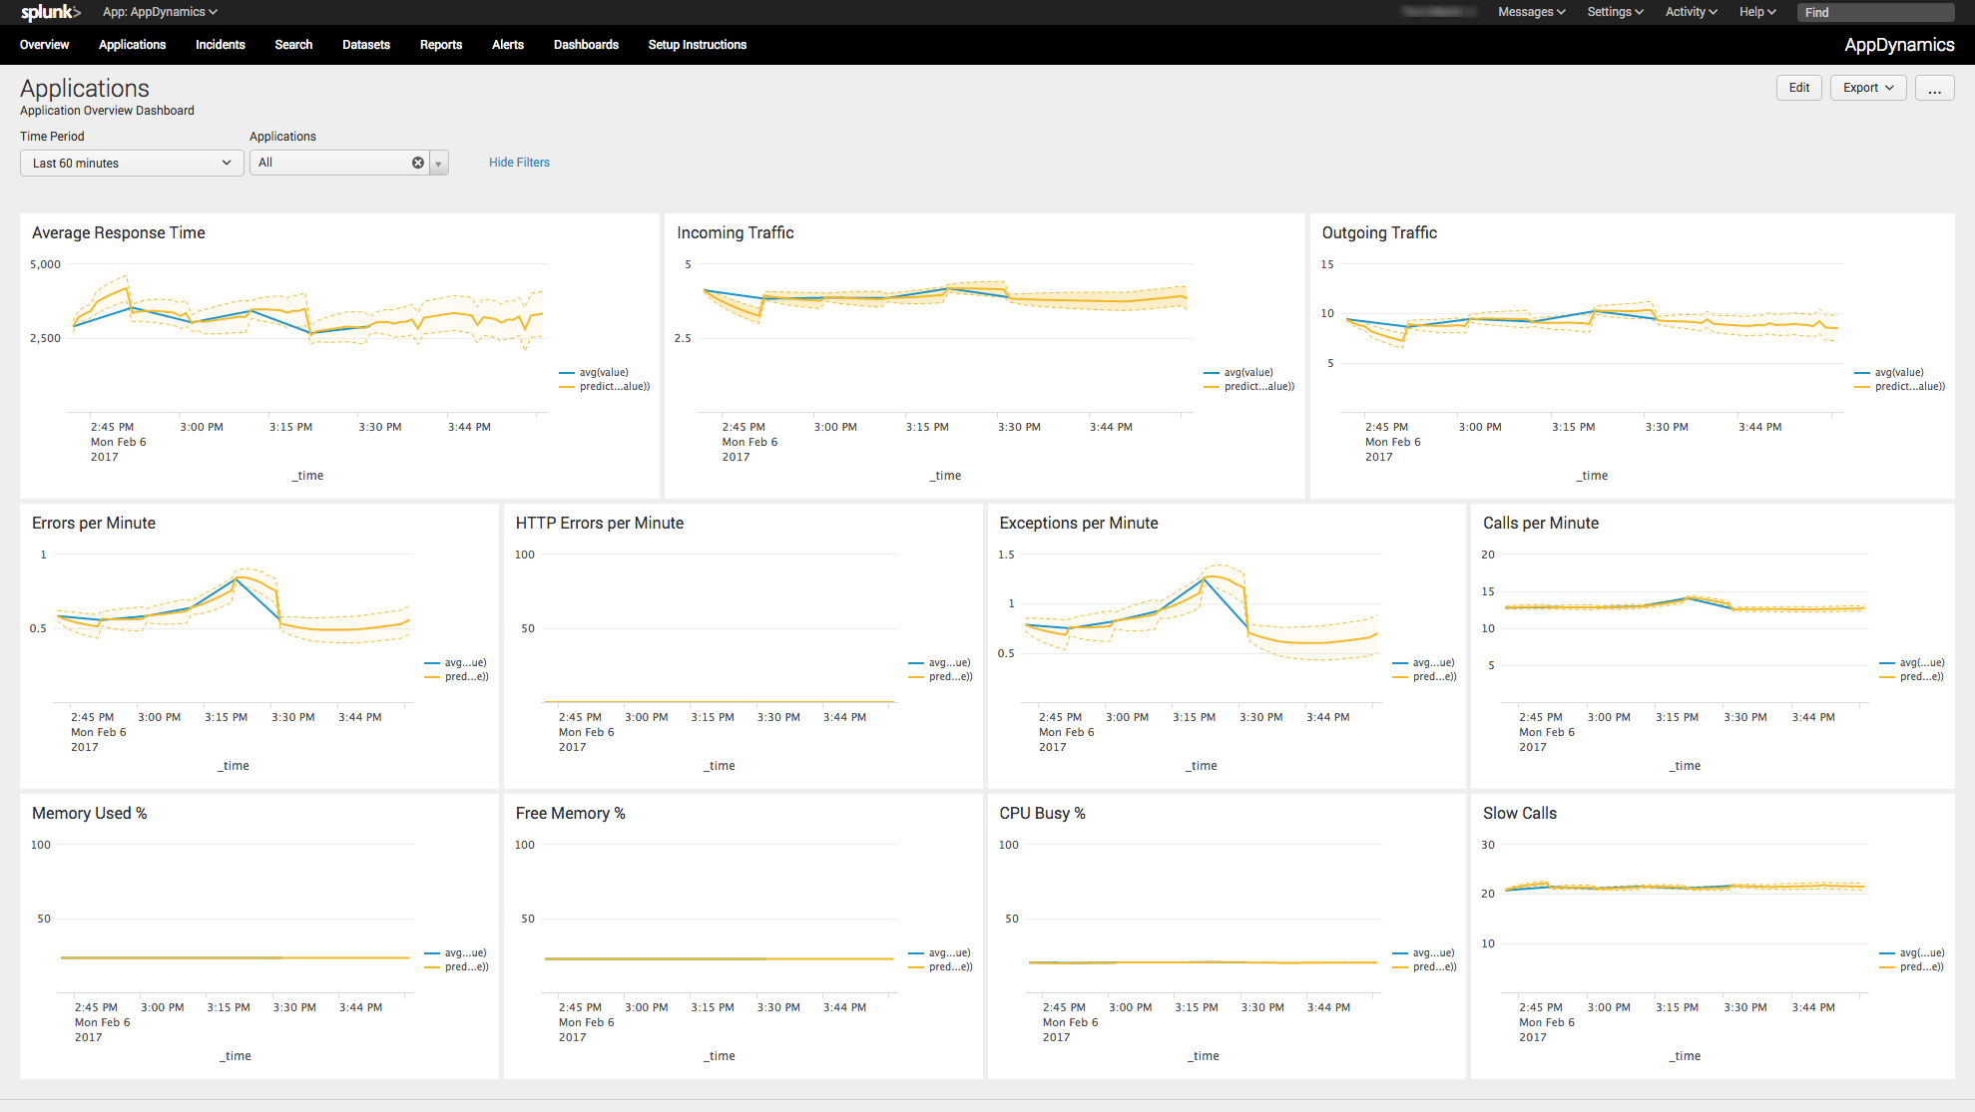Open the Dashboards tab

click(x=586, y=45)
